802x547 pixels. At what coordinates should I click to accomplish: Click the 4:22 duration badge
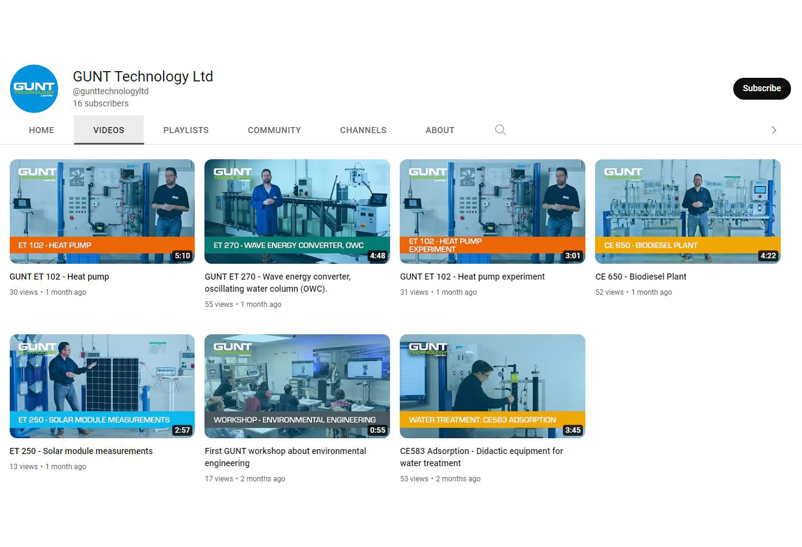(x=768, y=256)
